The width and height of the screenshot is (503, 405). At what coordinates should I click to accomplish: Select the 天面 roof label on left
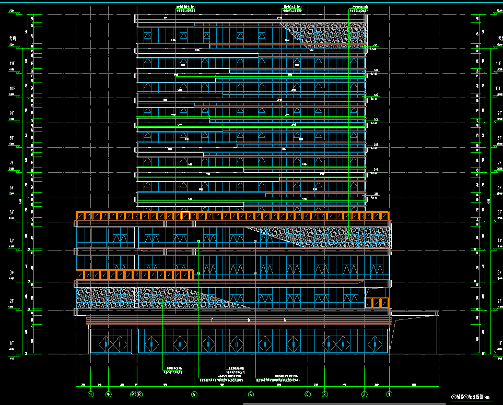[x=12, y=38]
